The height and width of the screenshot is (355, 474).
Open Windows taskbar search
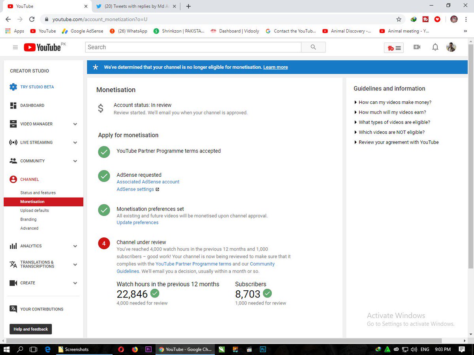coord(20,349)
